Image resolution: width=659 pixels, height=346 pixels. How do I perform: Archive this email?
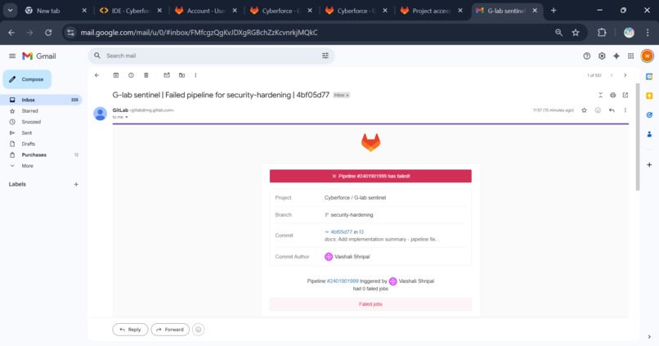point(116,75)
